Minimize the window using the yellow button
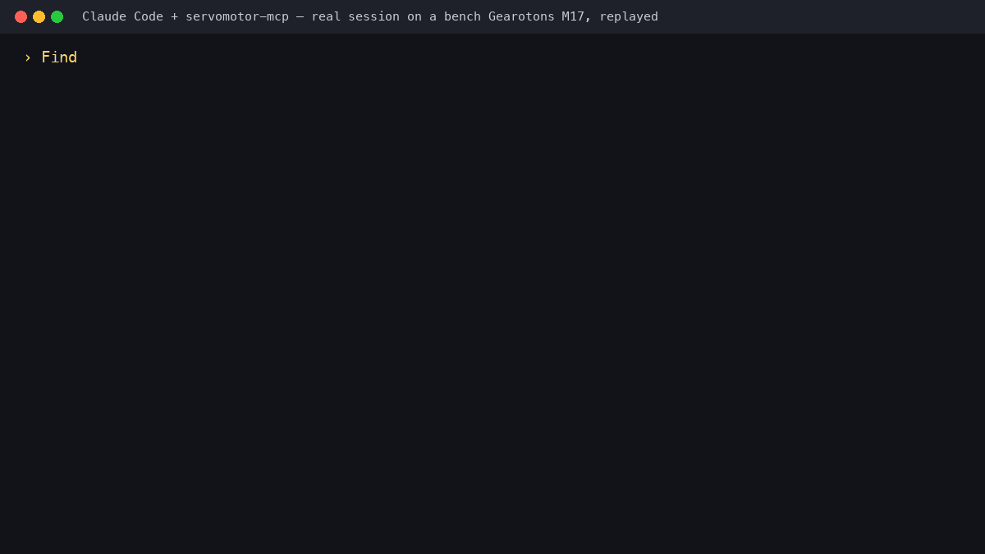The image size is (985, 554). pyautogui.click(x=39, y=16)
